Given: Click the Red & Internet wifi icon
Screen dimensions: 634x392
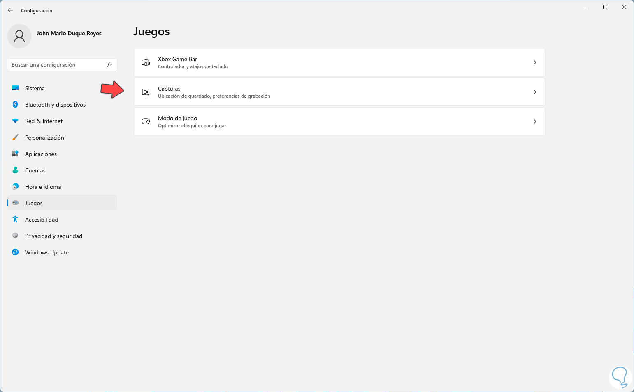Looking at the screenshot, I should click(x=15, y=121).
